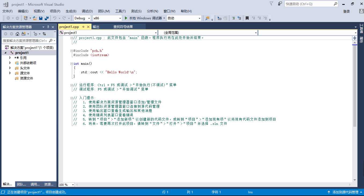Click the New Project toolbar icon
The width and height of the screenshot is (364, 196).
26,18
